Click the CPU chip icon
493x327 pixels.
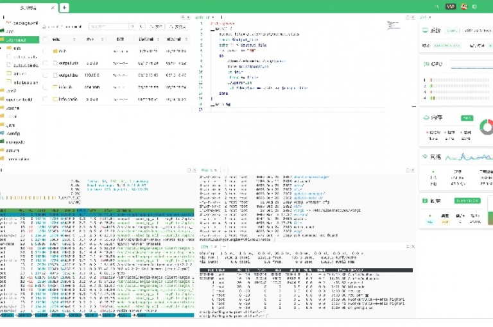point(427,64)
